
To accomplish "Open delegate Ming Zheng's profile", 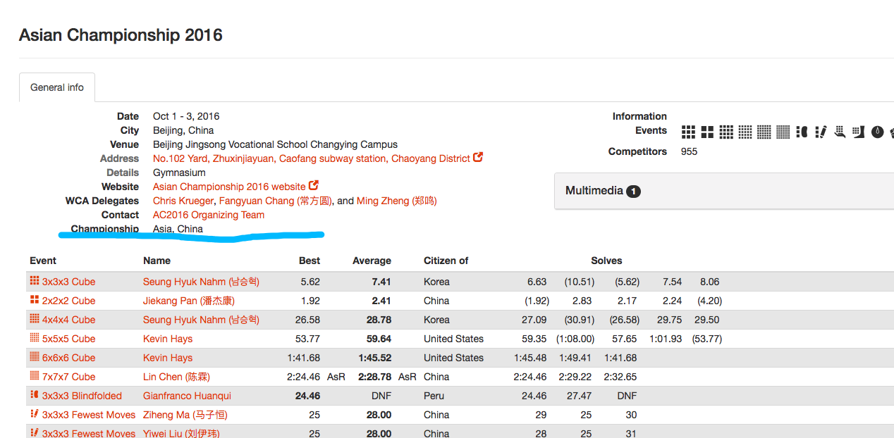I will click(x=397, y=201).
